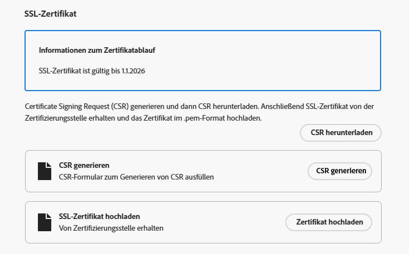Click the Zertifizierungsstelle erhalten instruction line
The image size is (409, 254).
(143, 118)
